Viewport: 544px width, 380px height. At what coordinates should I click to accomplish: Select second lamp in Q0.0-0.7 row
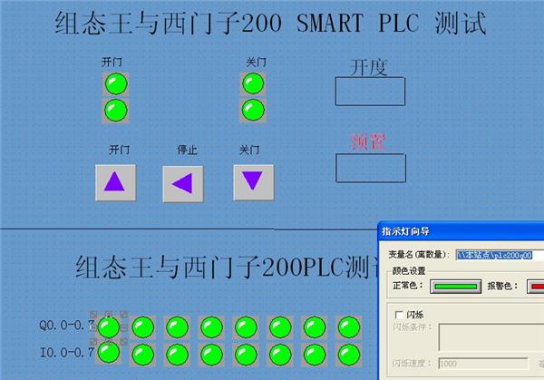click(x=143, y=327)
